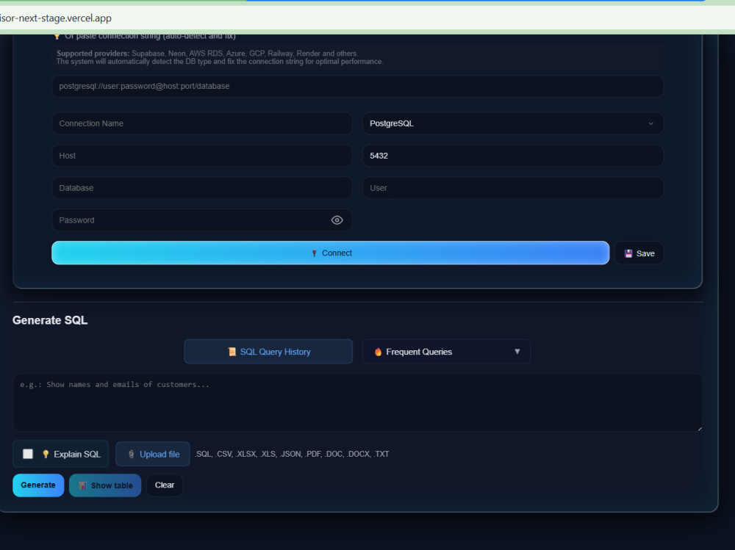This screenshot has width=735, height=550.
Task: Click the 'Generate SQL' heading
Action: (x=50, y=320)
